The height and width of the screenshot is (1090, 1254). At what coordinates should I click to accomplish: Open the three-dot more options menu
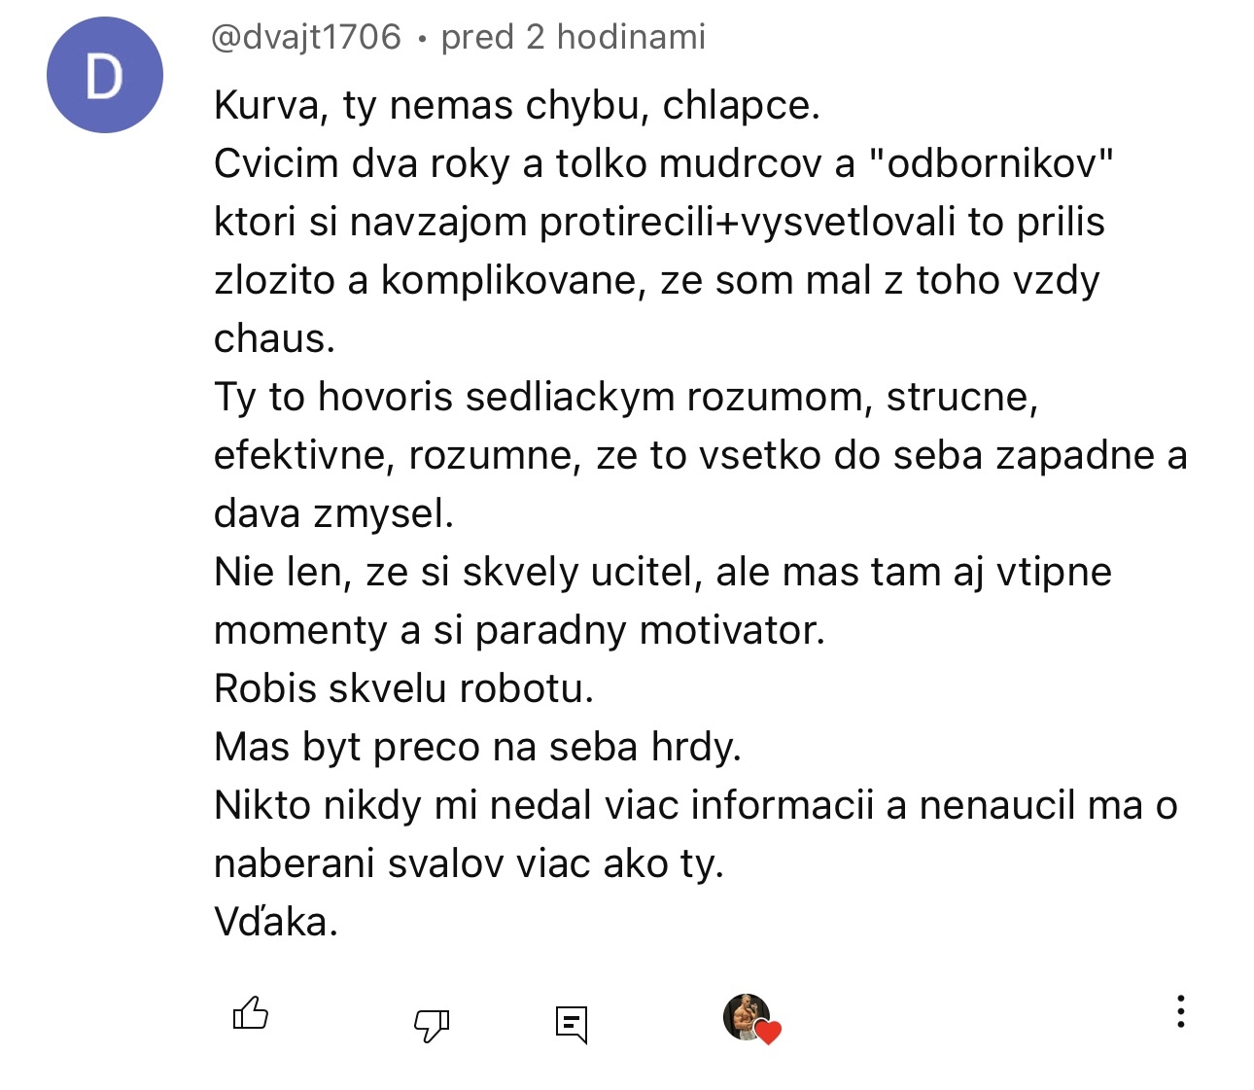(x=1180, y=1011)
